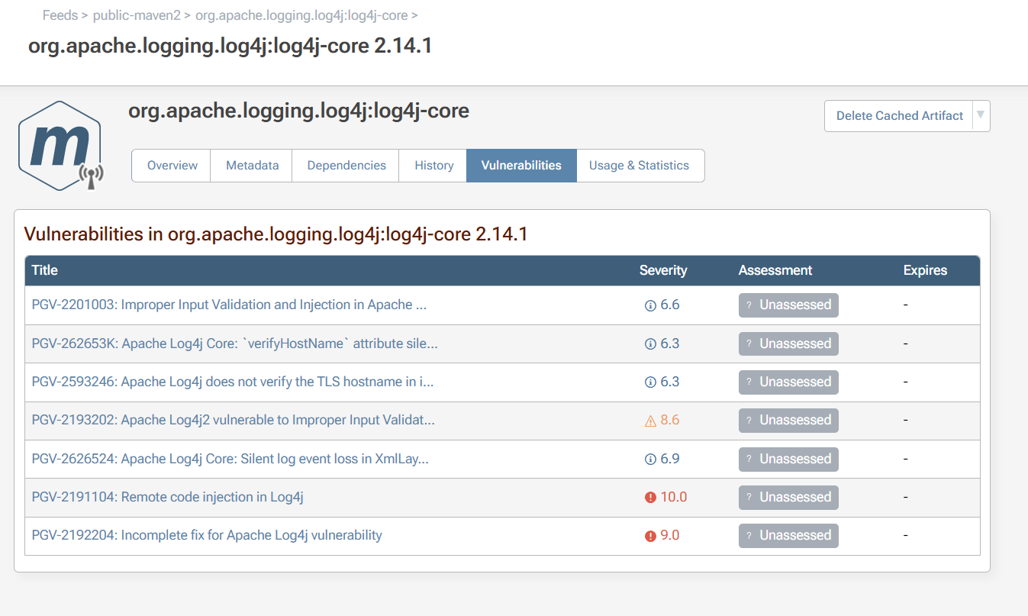Open the Usage & Statistics tab
This screenshot has height=616, width=1028.
click(x=639, y=166)
